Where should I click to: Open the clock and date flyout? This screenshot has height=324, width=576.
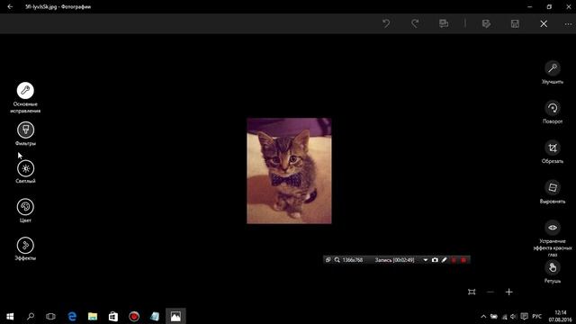pyautogui.click(x=560, y=316)
